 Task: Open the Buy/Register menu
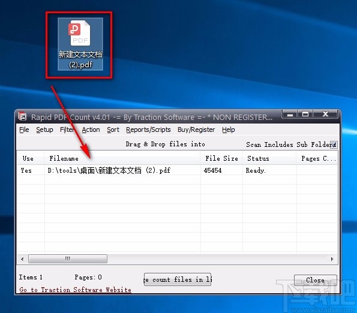tap(196, 130)
